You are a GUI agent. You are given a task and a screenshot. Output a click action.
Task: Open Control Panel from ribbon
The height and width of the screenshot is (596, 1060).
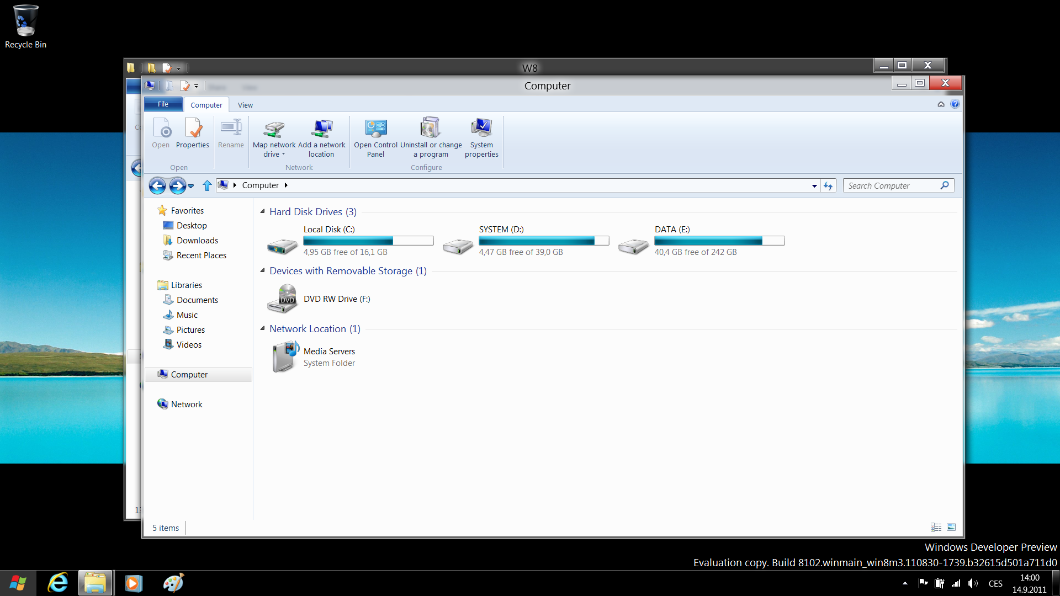[375, 137]
